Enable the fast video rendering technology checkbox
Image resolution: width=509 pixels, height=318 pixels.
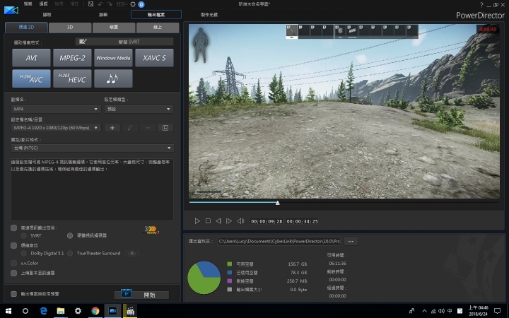(x=13, y=228)
